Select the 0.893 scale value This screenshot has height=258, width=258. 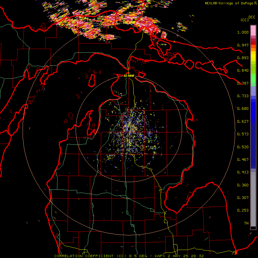[243, 58]
